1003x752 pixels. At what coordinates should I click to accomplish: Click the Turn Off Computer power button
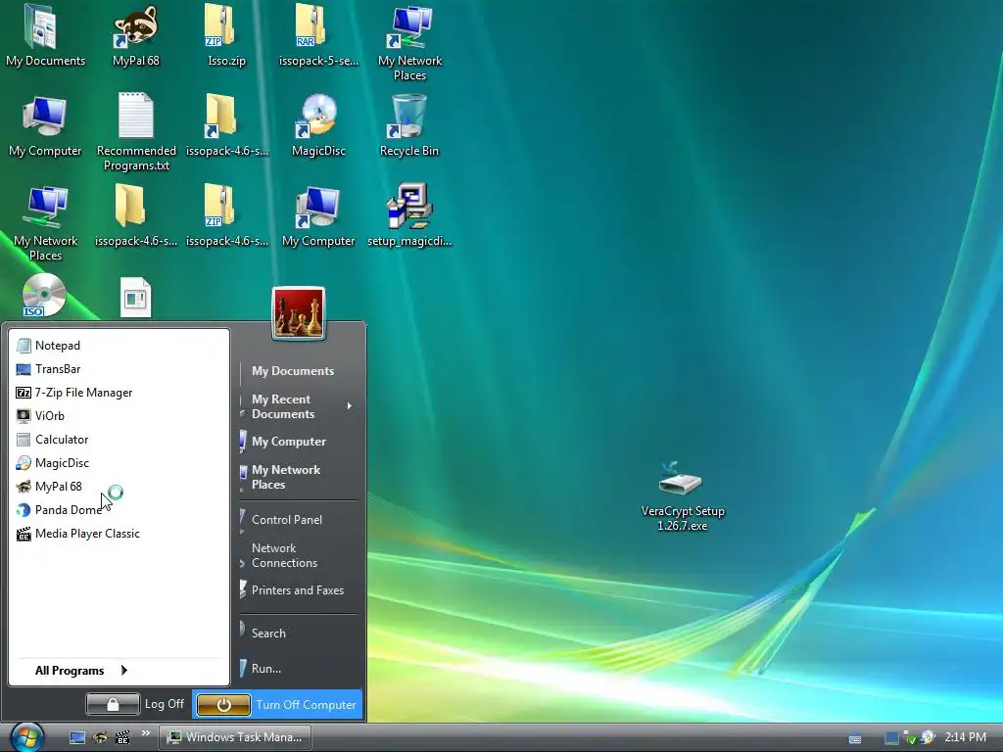tap(223, 705)
